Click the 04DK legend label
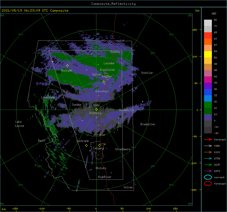 click(217, 146)
